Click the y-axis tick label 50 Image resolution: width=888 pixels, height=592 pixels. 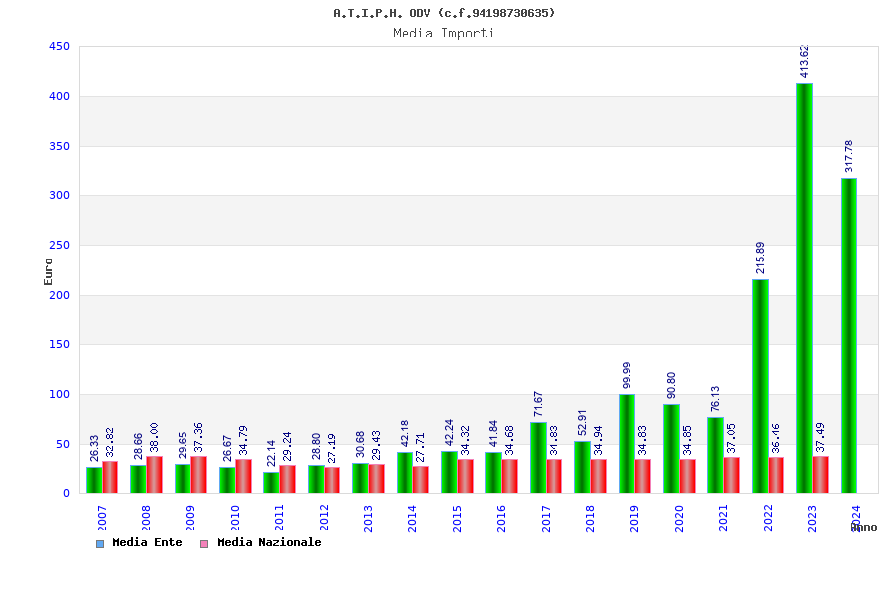pos(63,444)
